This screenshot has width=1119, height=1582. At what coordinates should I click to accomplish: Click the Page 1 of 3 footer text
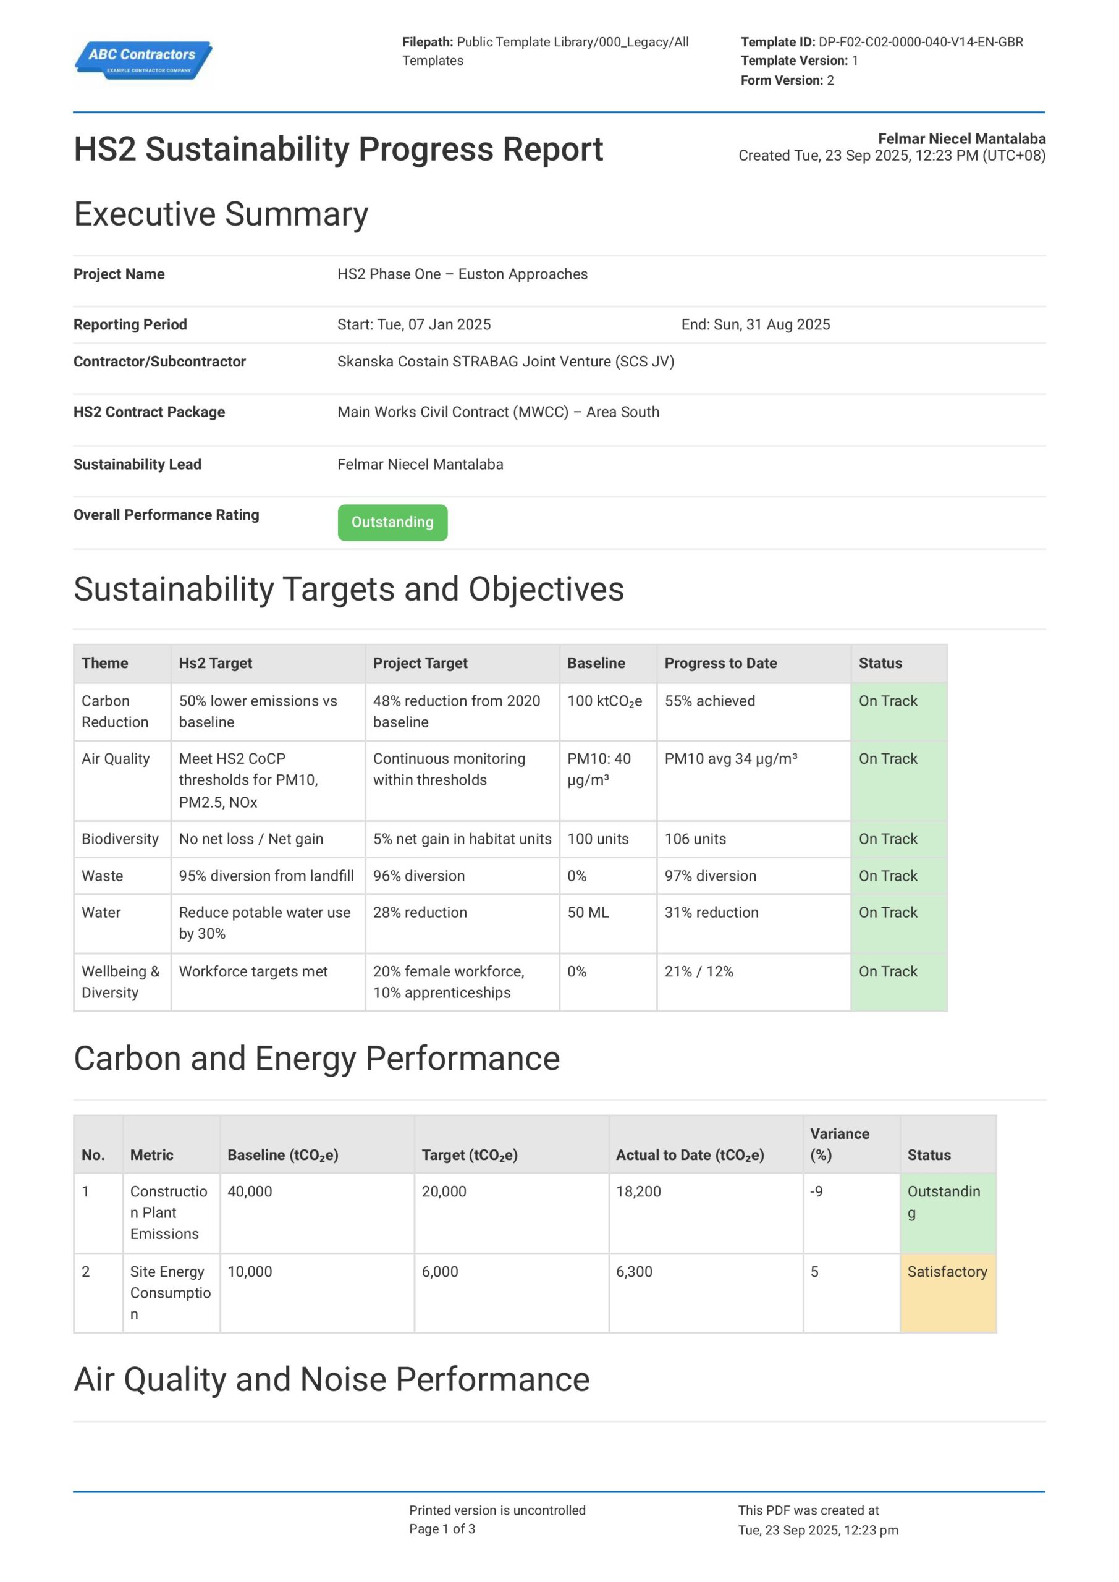point(442,1529)
